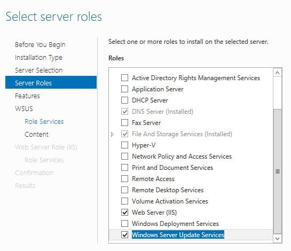The image size is (291, 251).
Task: Select the Volume Activation Services label
Action: [170, 201]
